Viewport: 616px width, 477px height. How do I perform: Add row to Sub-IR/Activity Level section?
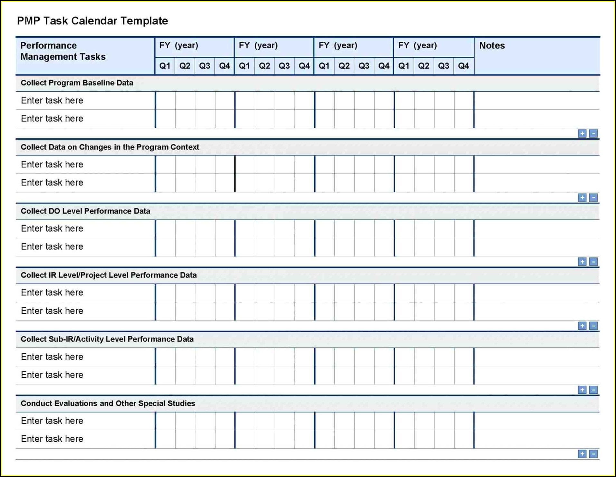pos(582,390)
